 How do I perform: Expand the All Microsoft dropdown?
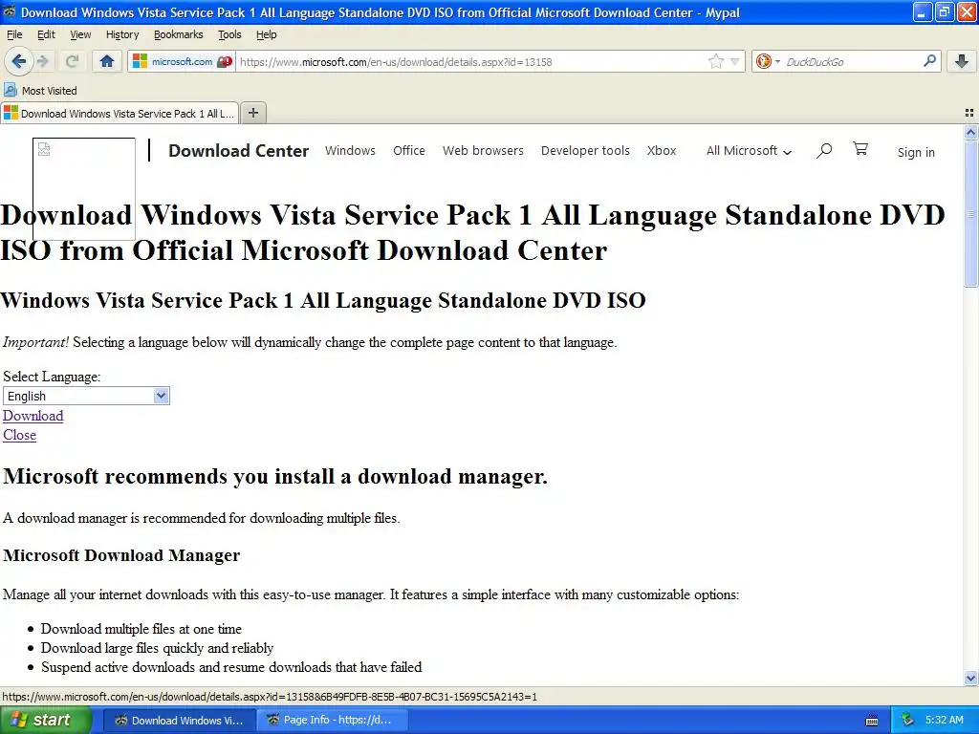[749, 150]
